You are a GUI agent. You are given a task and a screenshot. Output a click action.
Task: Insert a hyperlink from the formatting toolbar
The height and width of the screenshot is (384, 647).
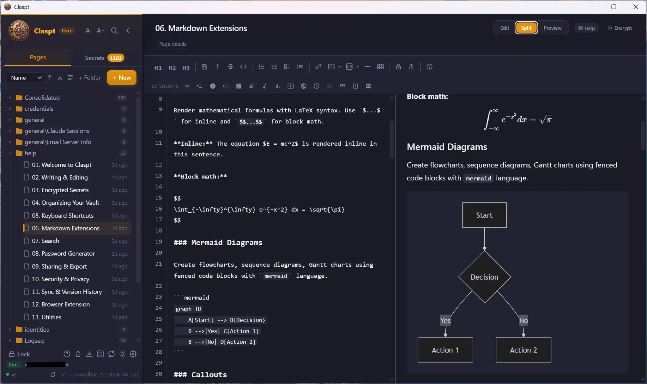(318, 67)
